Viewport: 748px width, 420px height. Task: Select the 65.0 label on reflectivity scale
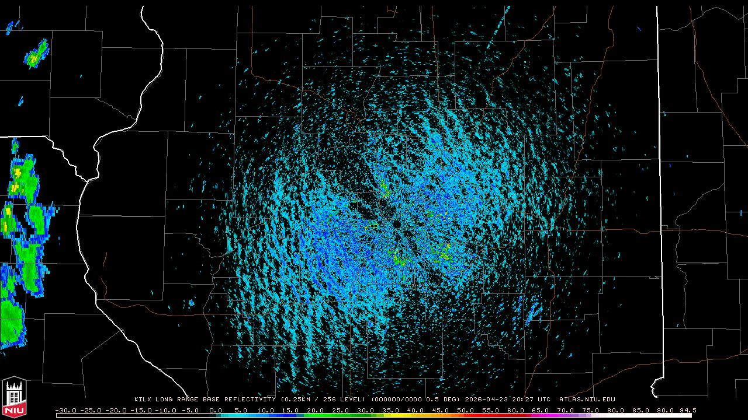click(541, 410)
